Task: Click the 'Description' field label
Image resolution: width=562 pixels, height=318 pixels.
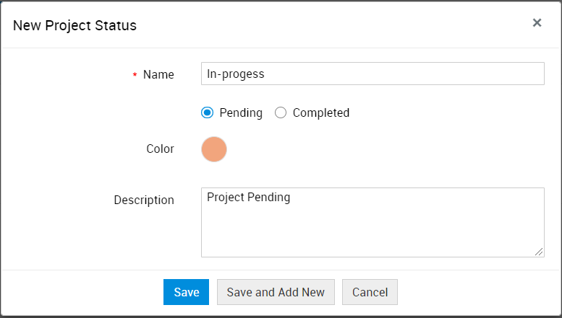Action: (x=144, y=200)
